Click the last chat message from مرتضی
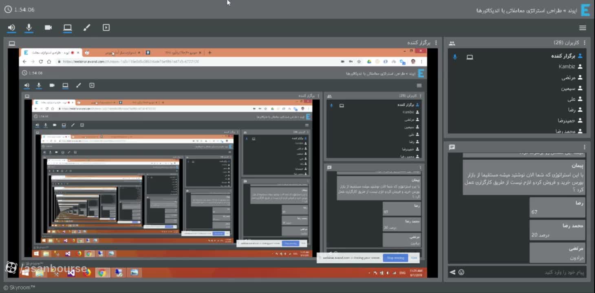Viewport: 595px width, 293px height. point(558,253)
